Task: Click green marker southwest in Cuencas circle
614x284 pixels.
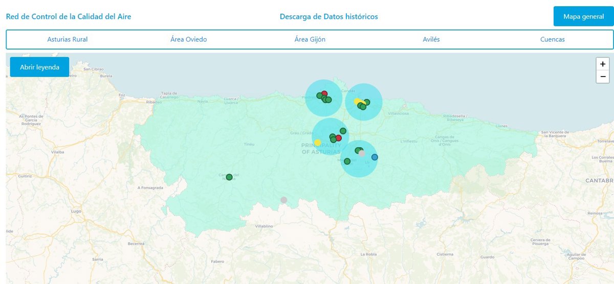Action: pyautogui.click(x=347, y=161)
